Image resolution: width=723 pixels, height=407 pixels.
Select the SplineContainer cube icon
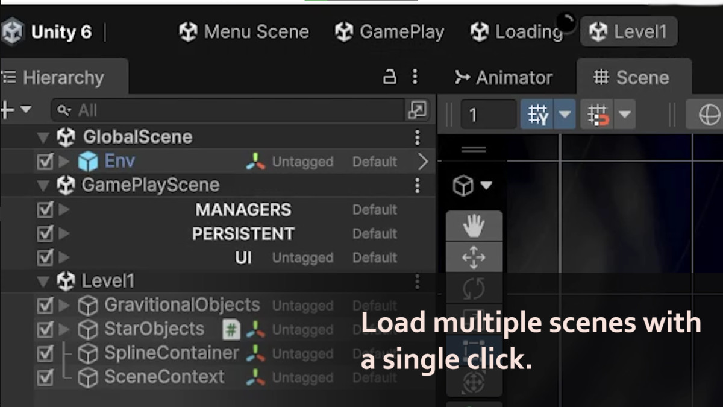[88, 354]
